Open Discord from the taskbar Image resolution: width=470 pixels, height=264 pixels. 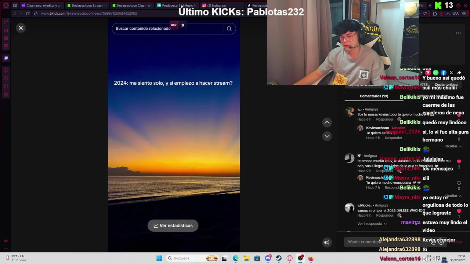click(268, 258)
